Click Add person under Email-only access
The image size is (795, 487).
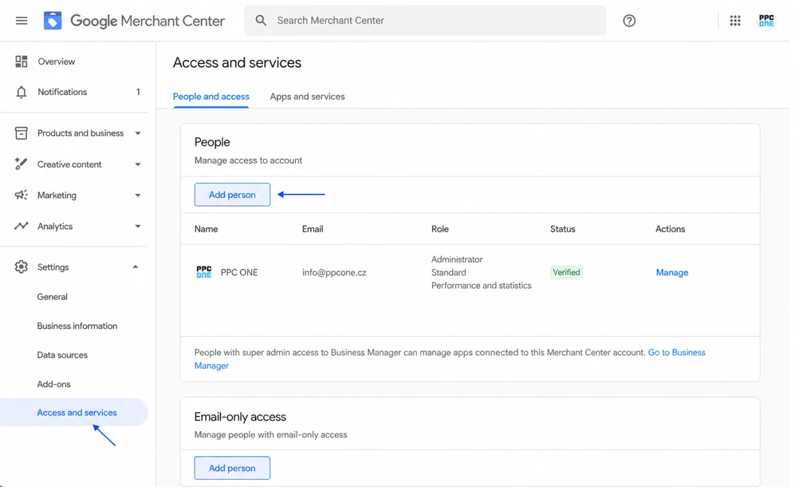[232, 468]
